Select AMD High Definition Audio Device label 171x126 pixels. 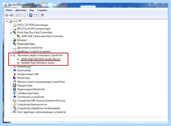pos(41,59)
